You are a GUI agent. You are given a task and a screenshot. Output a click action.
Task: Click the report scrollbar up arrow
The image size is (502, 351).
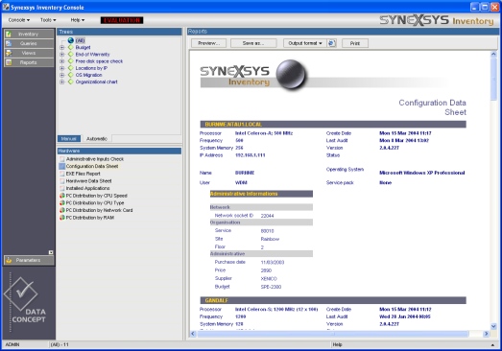pyautogui.click(x=493, y=54)
